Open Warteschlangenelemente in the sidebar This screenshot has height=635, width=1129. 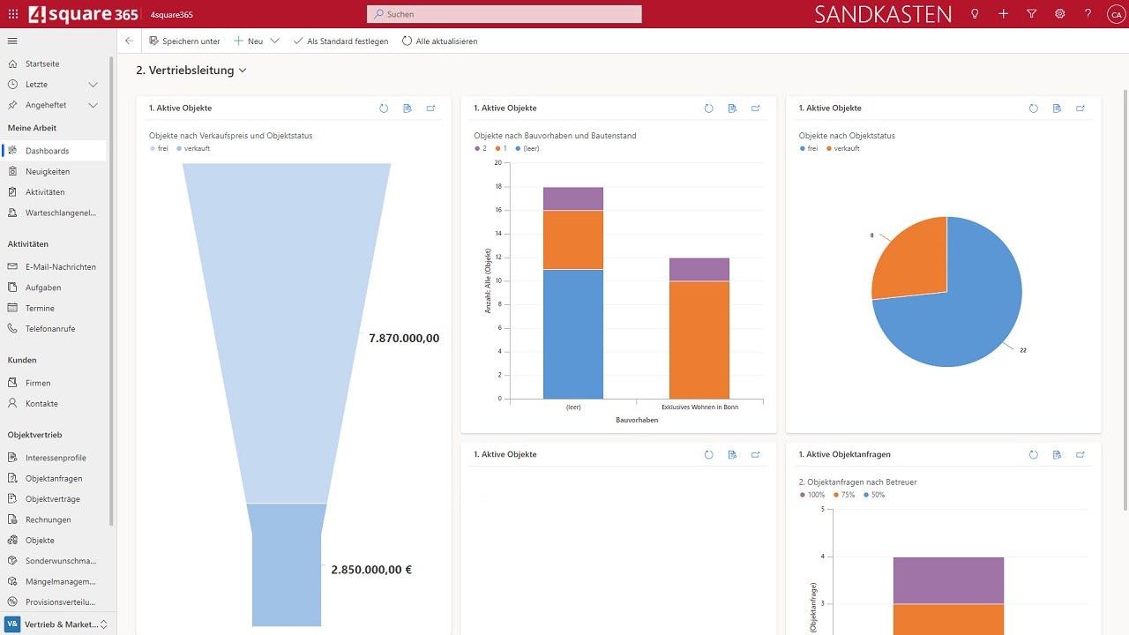click(x=53, y=213)
